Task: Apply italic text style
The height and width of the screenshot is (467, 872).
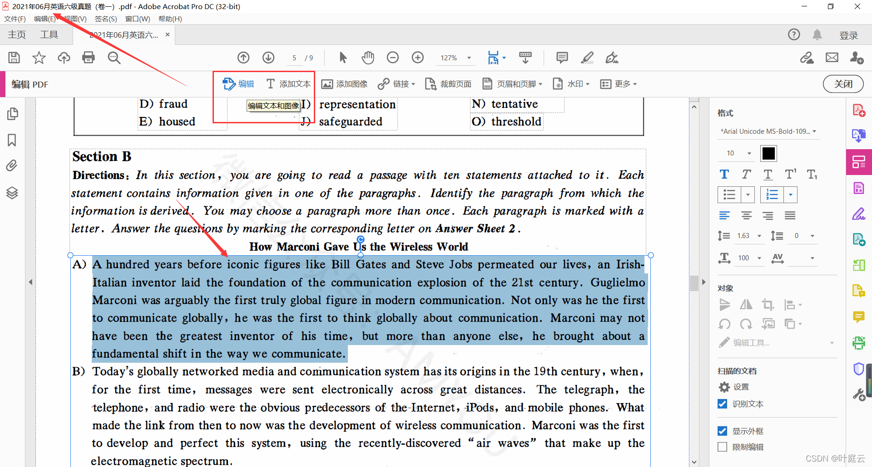Action: [x=746, y=175]
